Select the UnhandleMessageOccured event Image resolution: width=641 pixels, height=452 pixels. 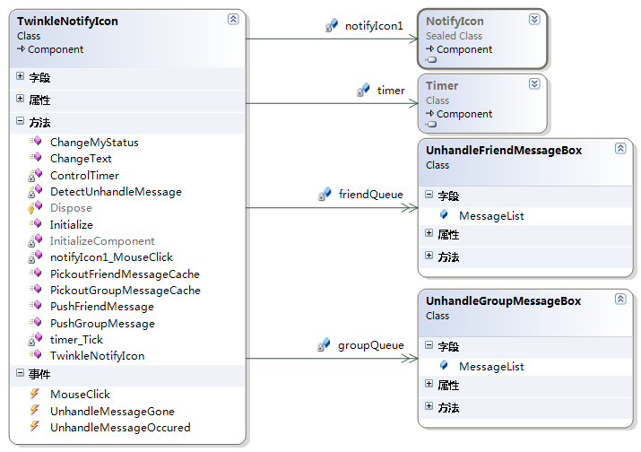point(120,428)
